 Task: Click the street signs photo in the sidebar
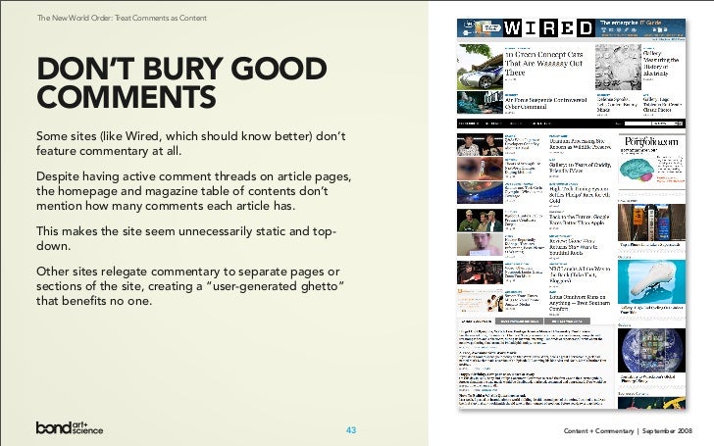click(651, 223)
